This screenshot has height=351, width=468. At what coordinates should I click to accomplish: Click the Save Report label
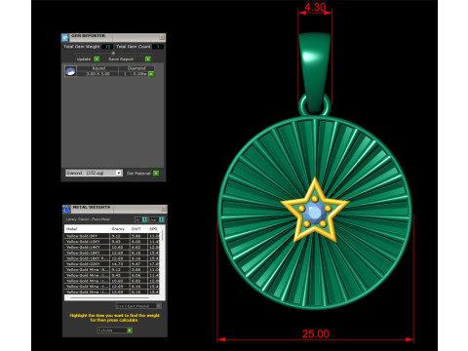[121, 59]
